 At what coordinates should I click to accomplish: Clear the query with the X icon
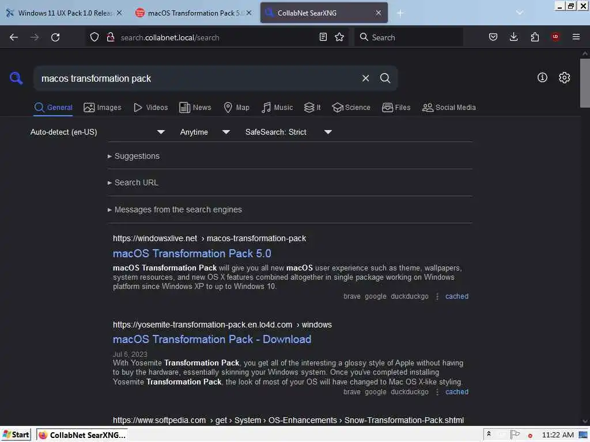(365, 78)
